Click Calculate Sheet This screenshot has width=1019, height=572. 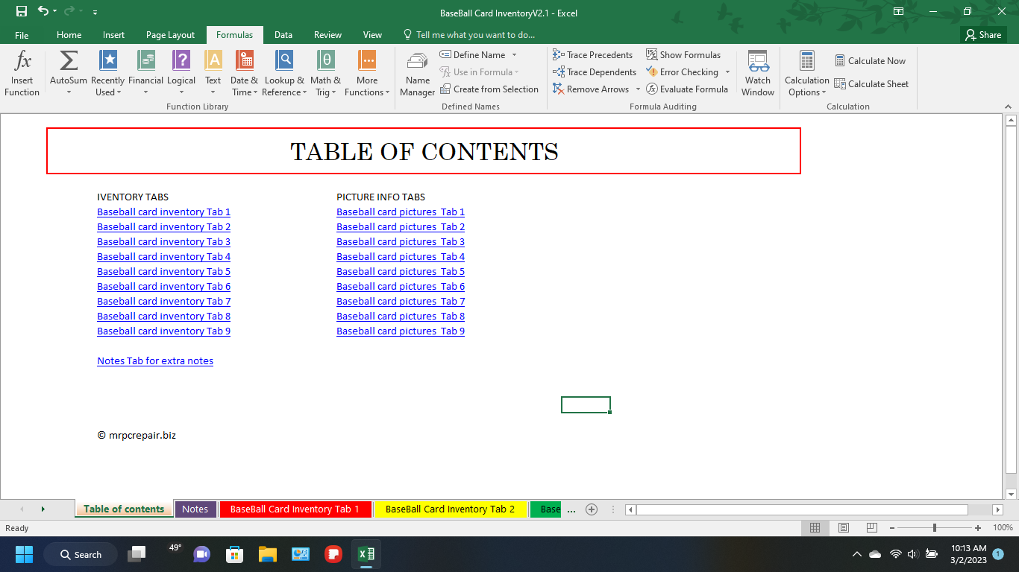tap(871, 84)
